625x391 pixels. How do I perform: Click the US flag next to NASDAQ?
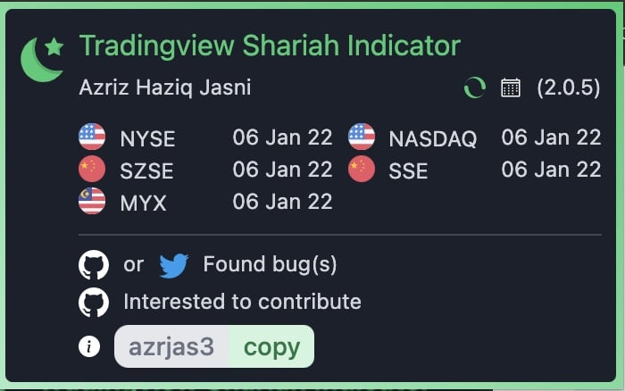point(362,137)
